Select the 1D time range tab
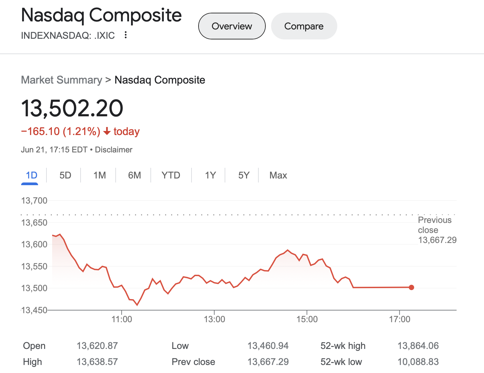484x373 pixels. click(x=31, y=175)
